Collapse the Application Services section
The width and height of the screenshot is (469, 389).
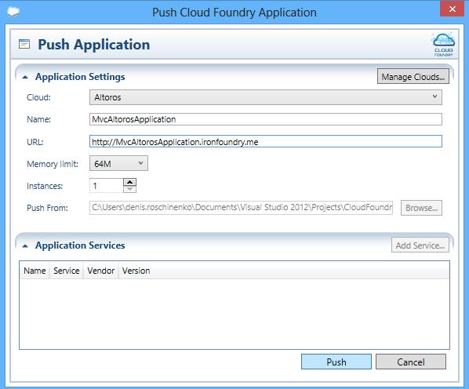tap(25, 245)
